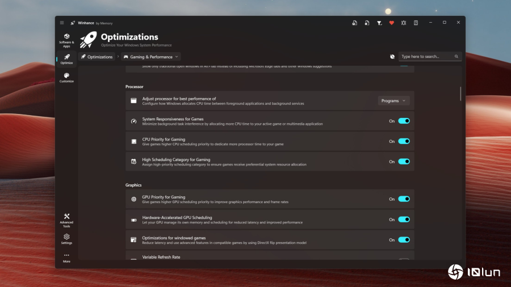Click the magnifier search icon

[456, 57]
